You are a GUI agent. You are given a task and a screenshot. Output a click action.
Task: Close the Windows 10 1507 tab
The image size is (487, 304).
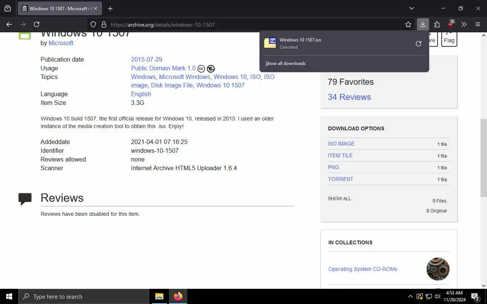pos(95,8)
